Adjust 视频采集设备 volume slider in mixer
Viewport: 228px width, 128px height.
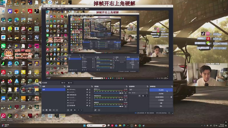pyautogui.click(x=108, y=100)
